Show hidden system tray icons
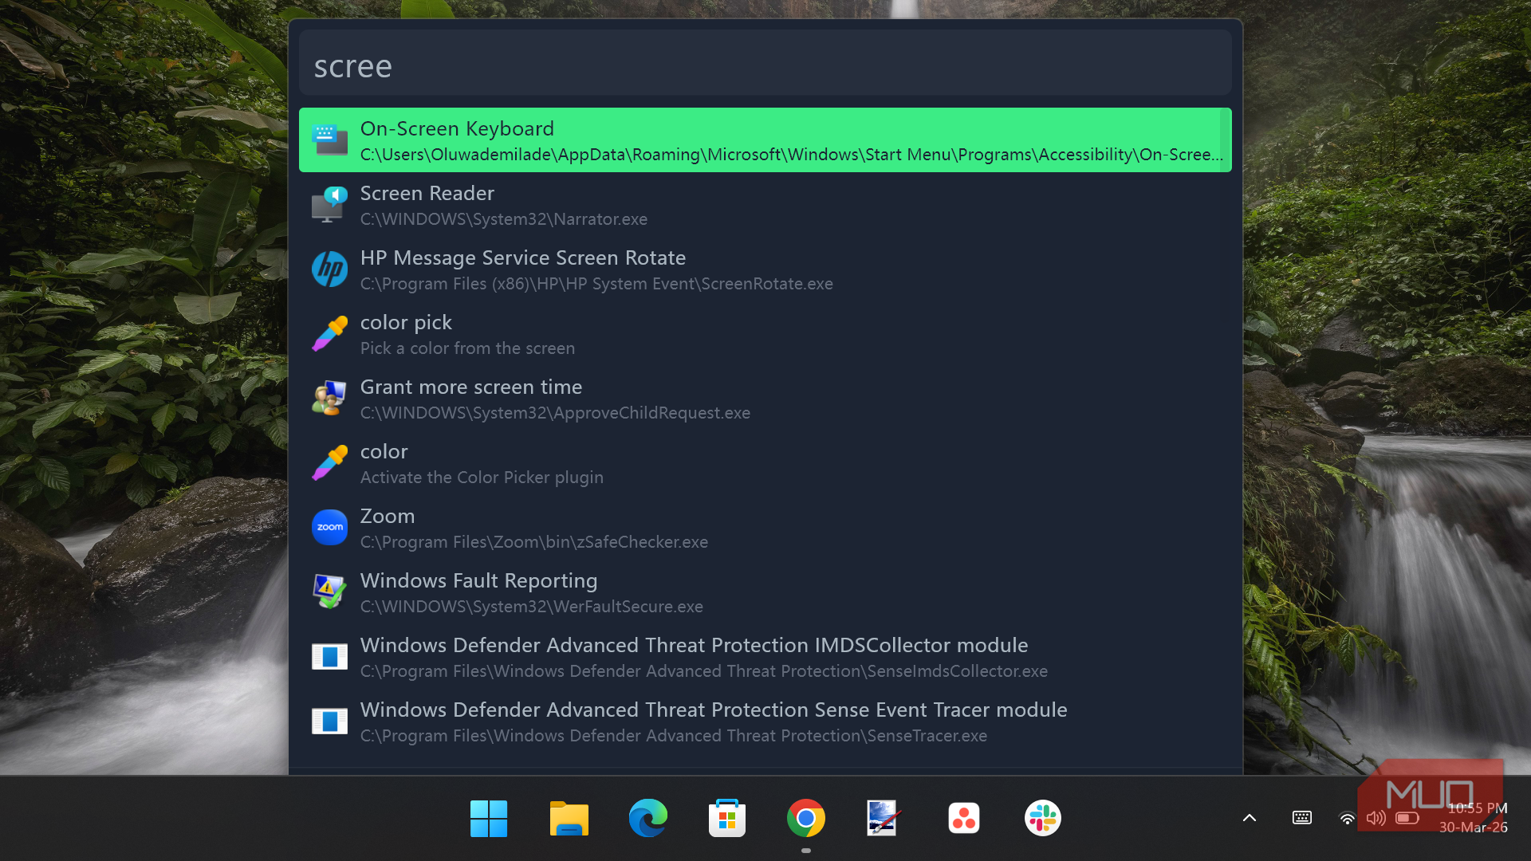The image size is (1531, 861). (1250, 818)
